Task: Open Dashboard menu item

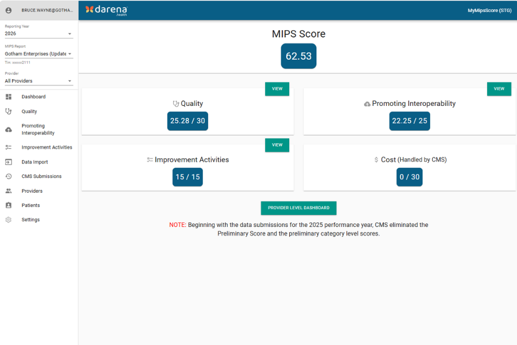Action: (39, 96)
